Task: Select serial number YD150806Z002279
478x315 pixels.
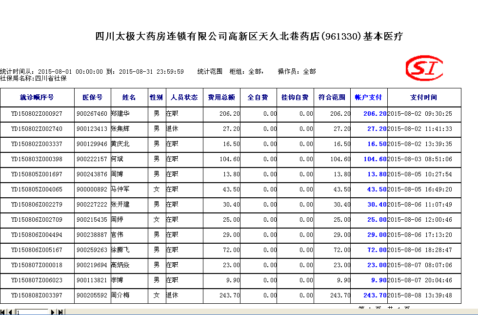Action: point(37,205)
